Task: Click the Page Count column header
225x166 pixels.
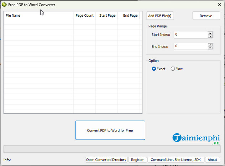Action: [x=84, y=16]
